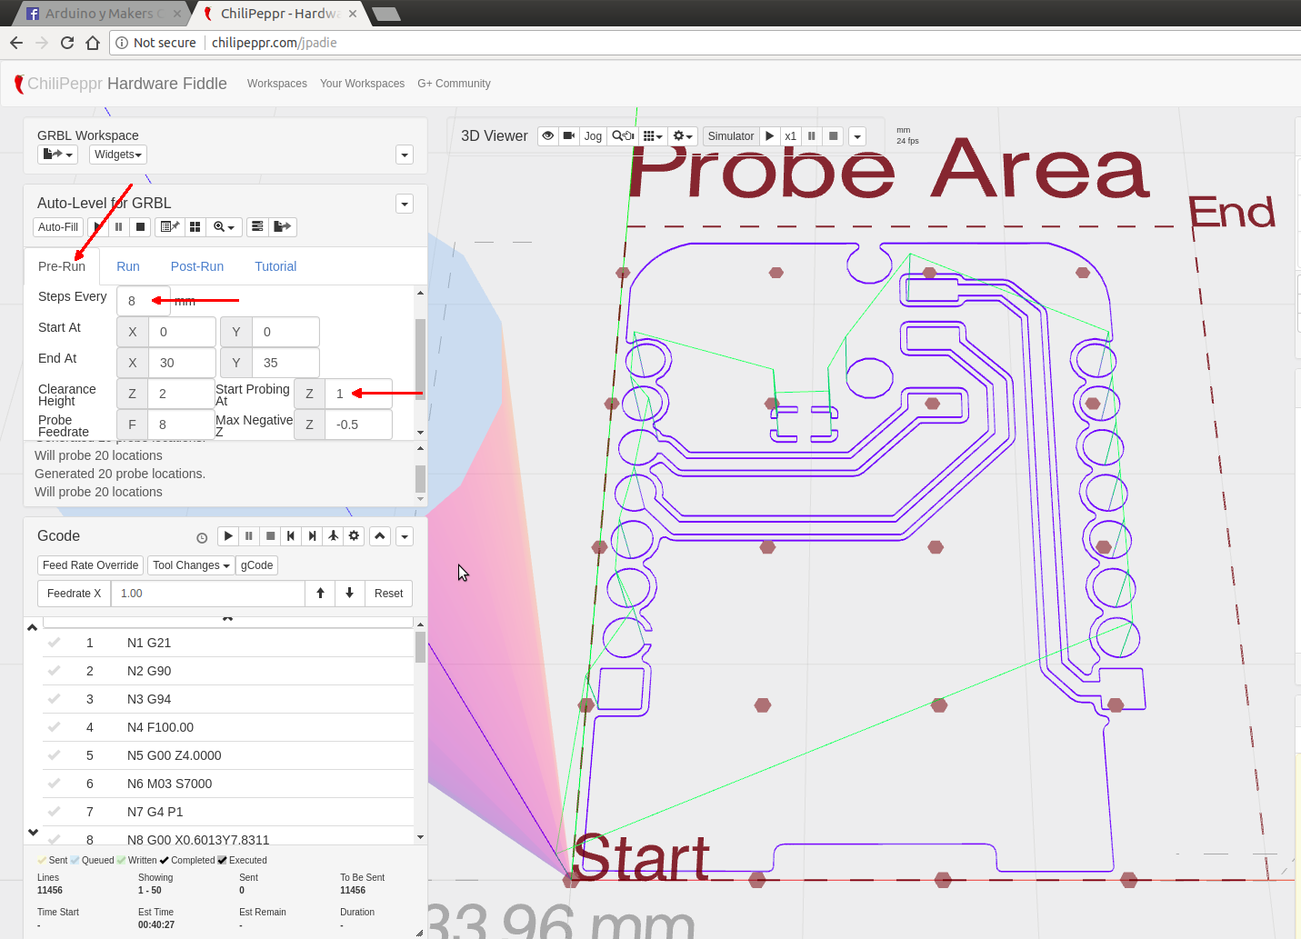Open the Gcode settings gear icon
The width and height of the screenshot is (1301, 939).
click(x=354, y=535)
